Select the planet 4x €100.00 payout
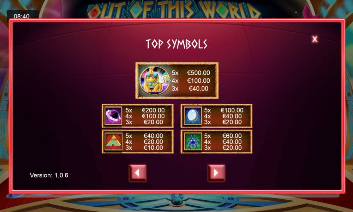 pos(145,116)
